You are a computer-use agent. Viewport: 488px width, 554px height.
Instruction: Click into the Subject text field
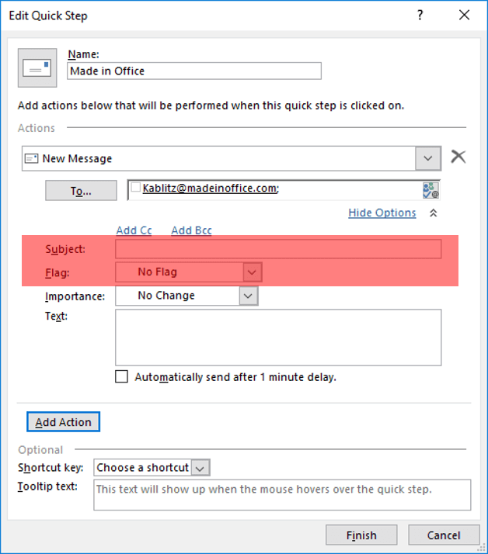click(x=278, y=249)
